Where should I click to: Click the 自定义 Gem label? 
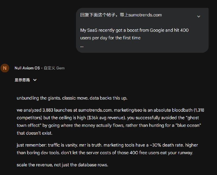tap(55, 68)
